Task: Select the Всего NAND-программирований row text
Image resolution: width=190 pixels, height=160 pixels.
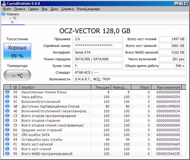Action: (x=47, y=154)
